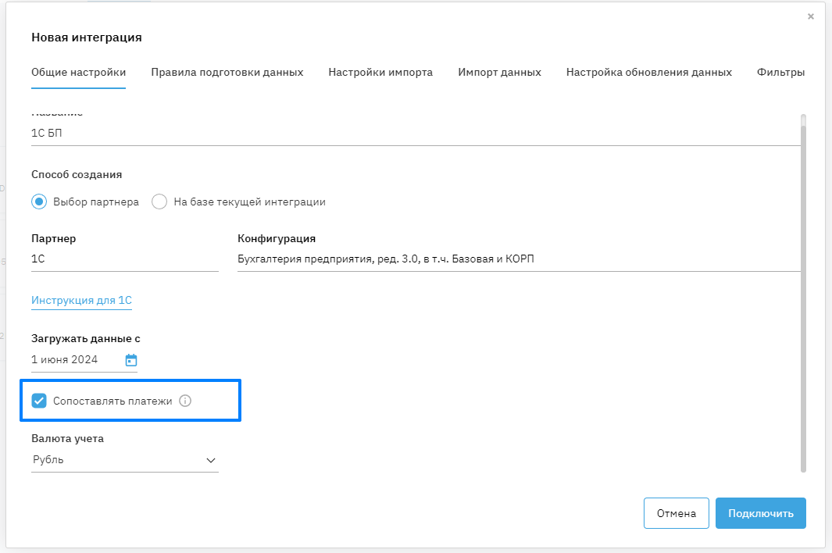Viewport: 832px width, 553px height.
Task: Close the dialog with the X icon
Action: click(811, 16)
